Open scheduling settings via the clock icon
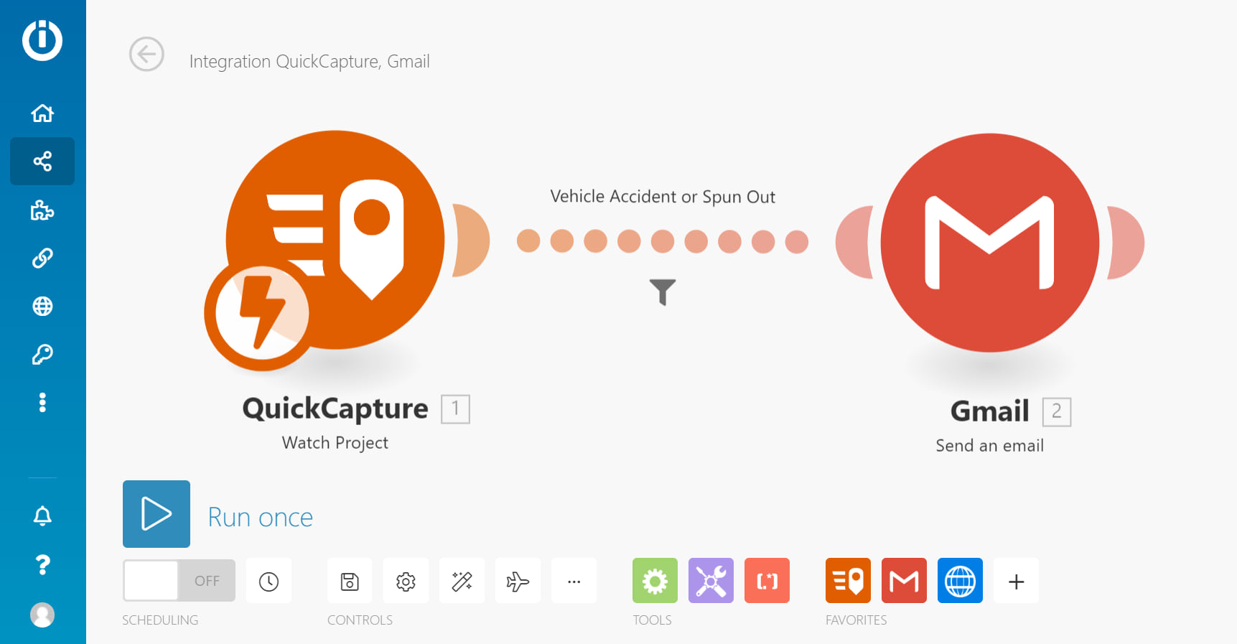 coord(269,580)
